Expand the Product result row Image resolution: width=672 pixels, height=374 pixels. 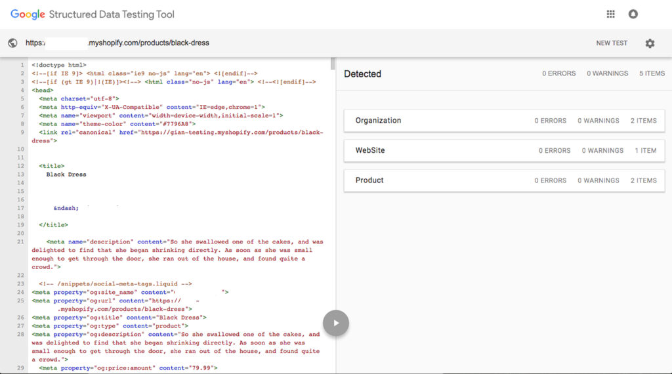pos(504,181)
